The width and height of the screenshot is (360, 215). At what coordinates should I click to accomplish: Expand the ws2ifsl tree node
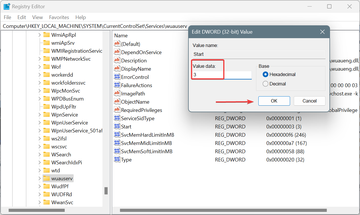pos(39,139)
